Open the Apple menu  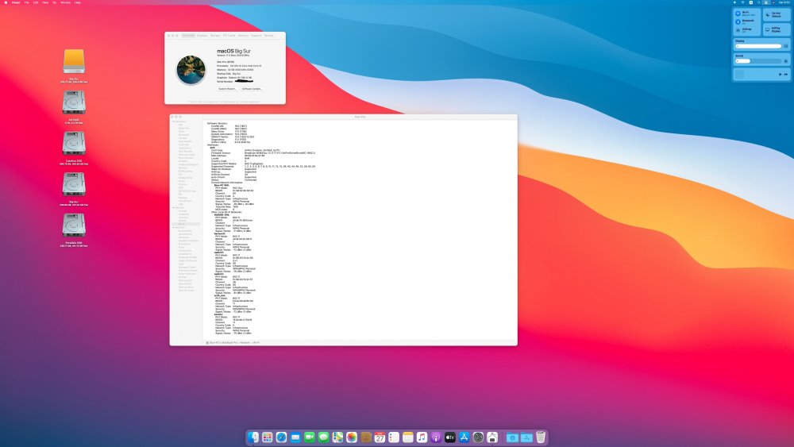pyautogui.click(x=6, y=2)
